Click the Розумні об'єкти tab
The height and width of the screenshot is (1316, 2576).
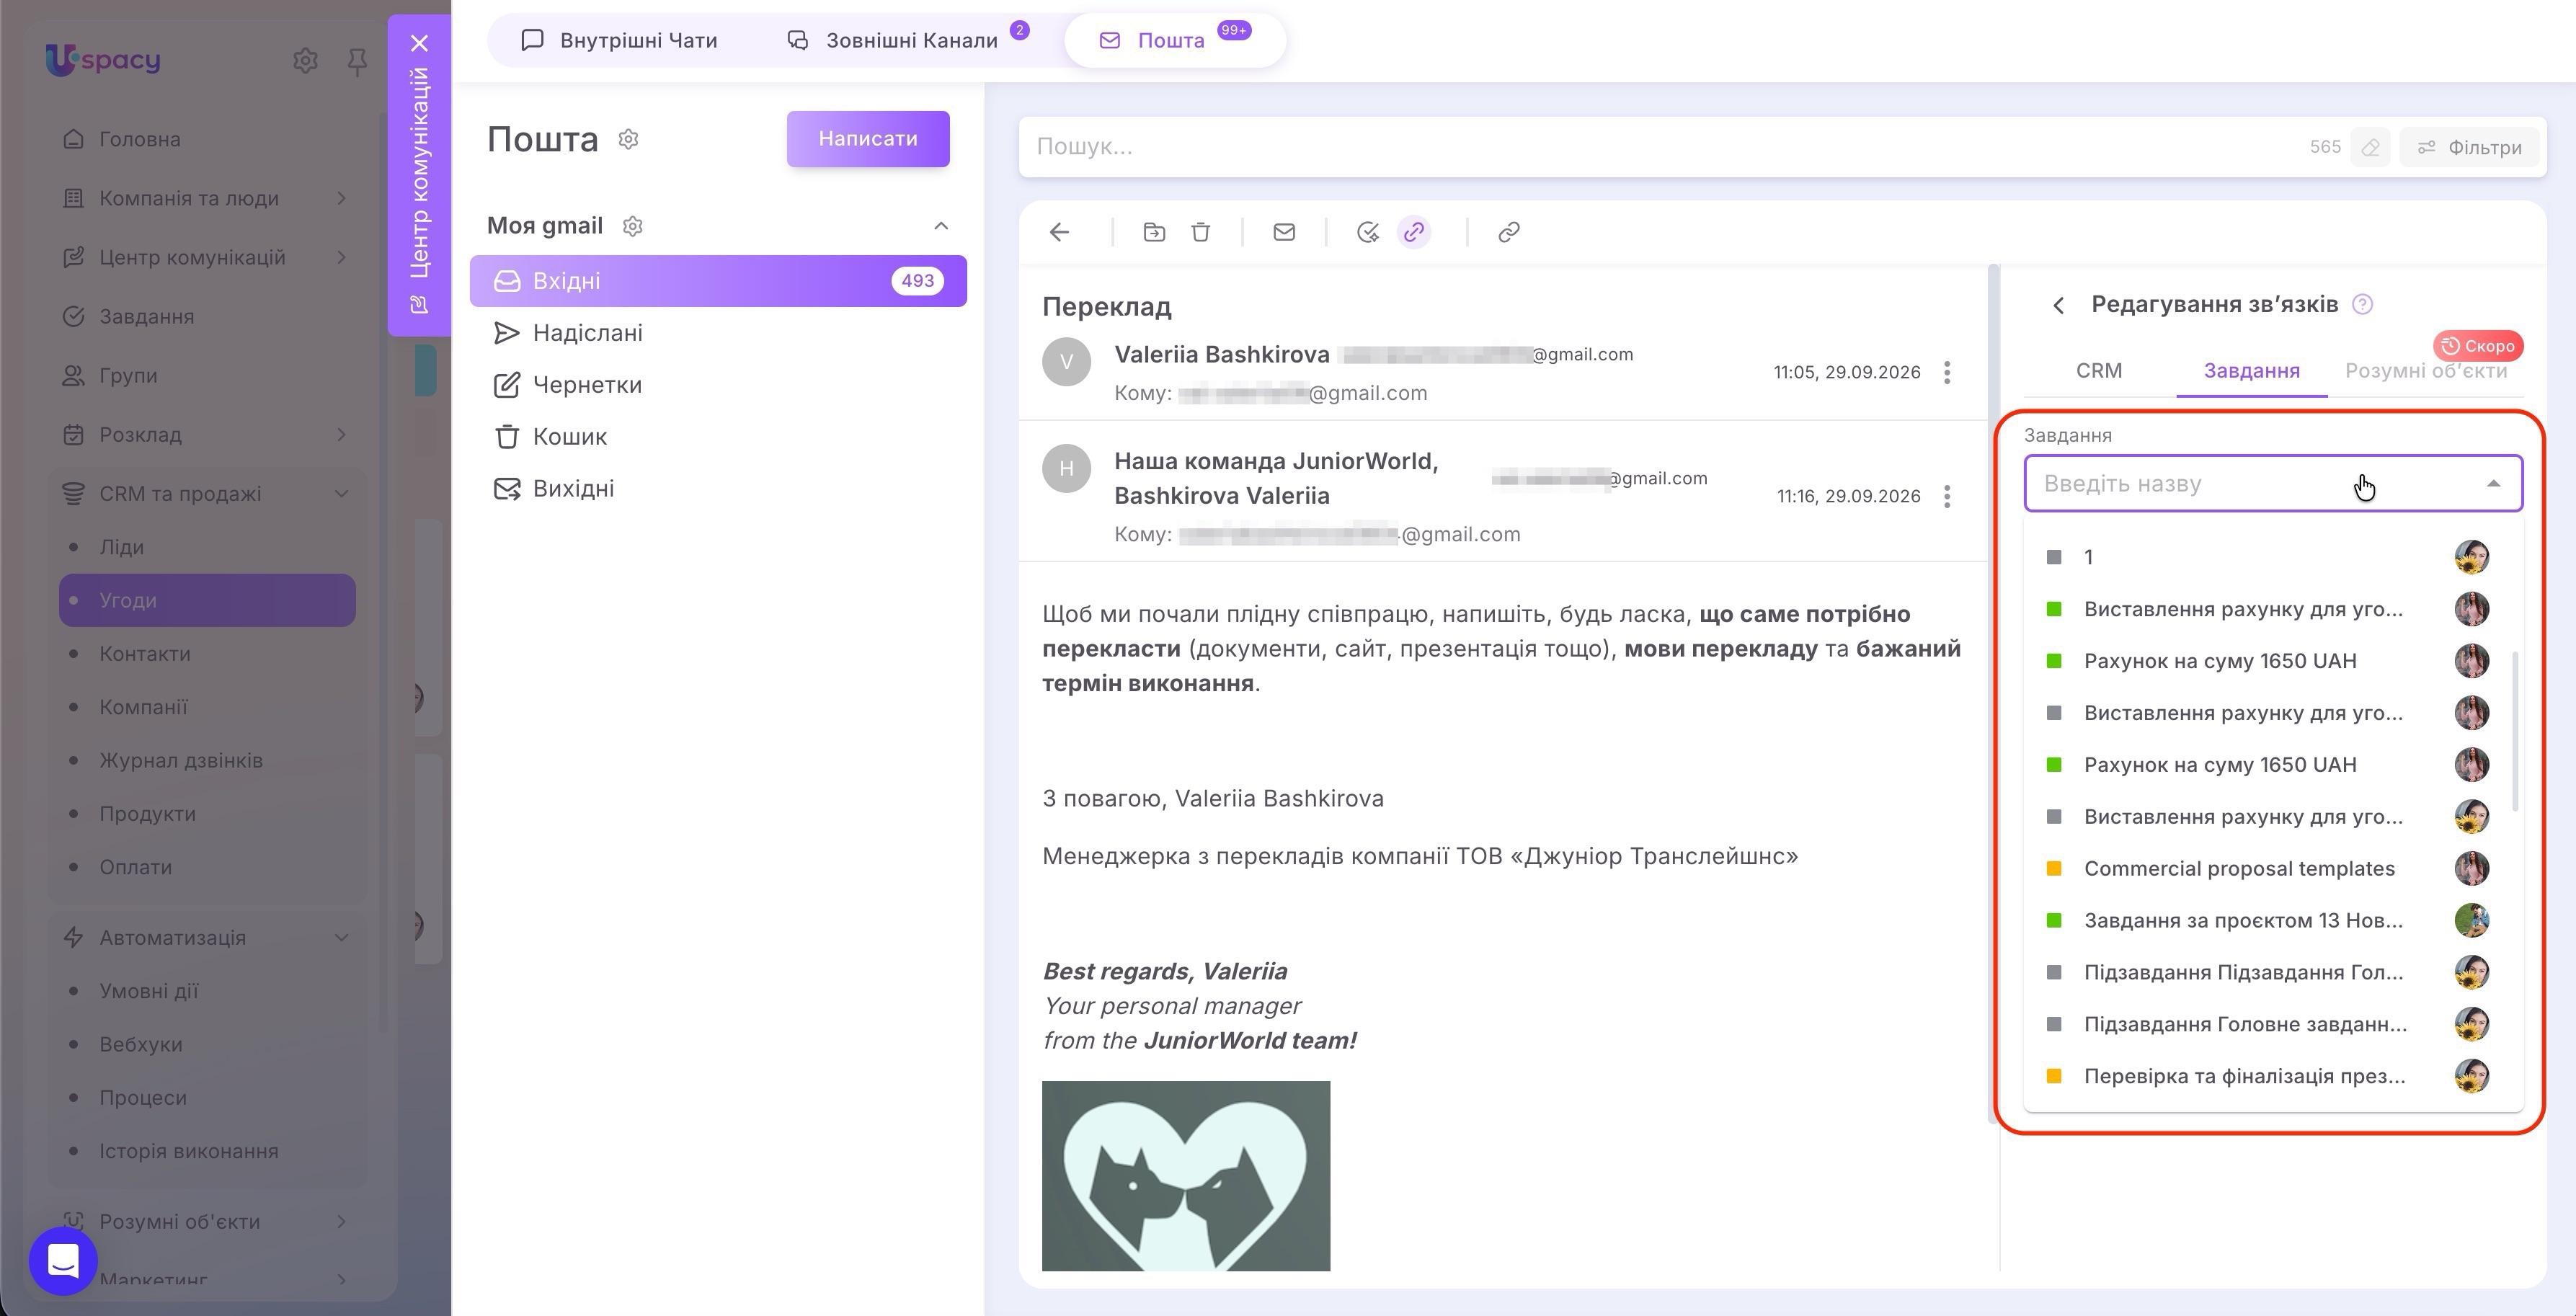coord(2425,371)
